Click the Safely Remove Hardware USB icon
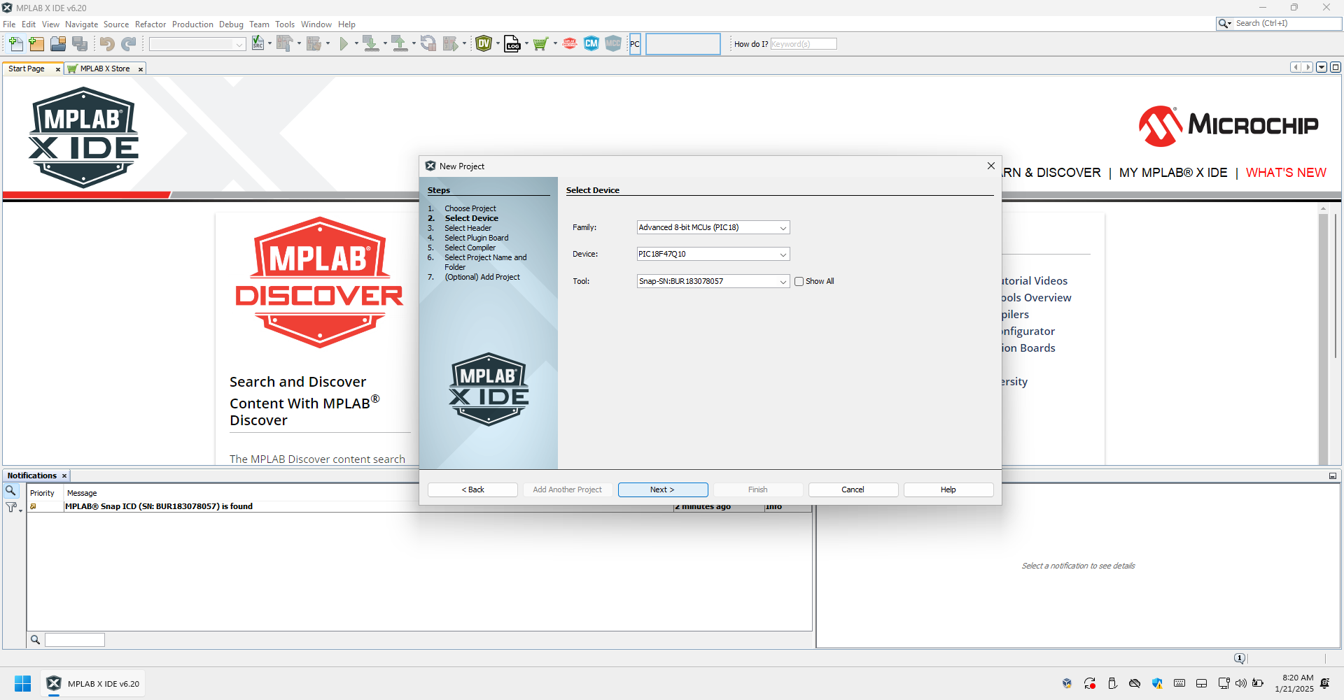The height and width of the screenshot is (700, 1344). pos(1112,683)
